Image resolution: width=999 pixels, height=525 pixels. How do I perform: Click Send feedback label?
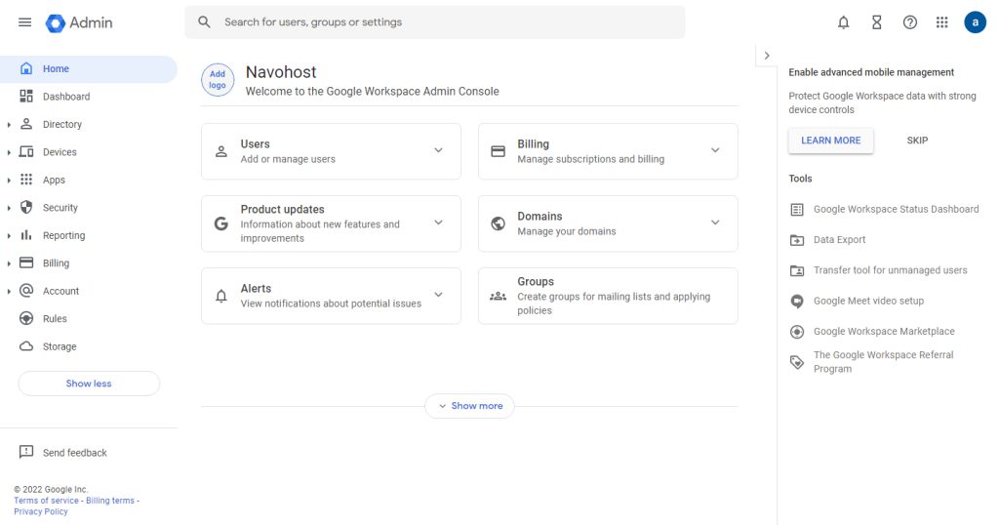tap(74, 453)
